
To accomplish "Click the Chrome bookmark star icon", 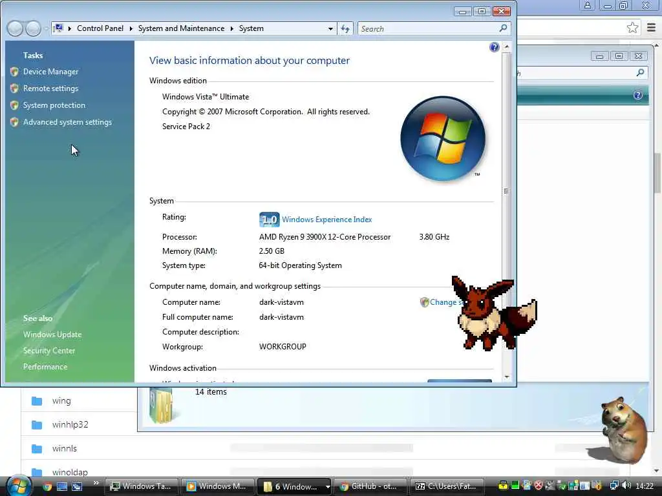I will pyautogui.click(x=632, y=28).
